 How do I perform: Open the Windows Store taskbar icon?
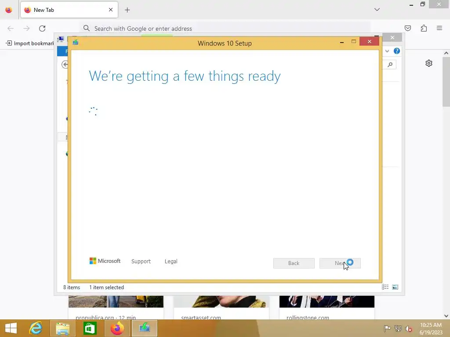(x=90, y=328)
